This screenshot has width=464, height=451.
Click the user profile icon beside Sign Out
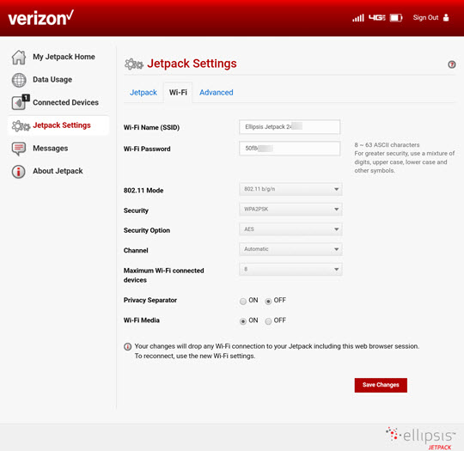(446, 18)
